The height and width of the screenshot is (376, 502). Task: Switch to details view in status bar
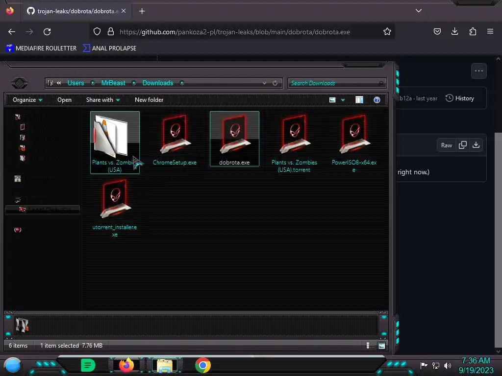click(x=368, y=346)
